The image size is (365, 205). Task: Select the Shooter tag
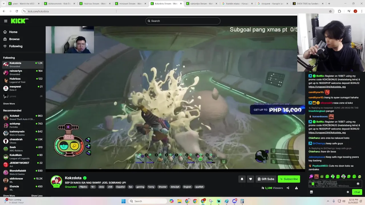pyautogui.click(x=163, y=187)
